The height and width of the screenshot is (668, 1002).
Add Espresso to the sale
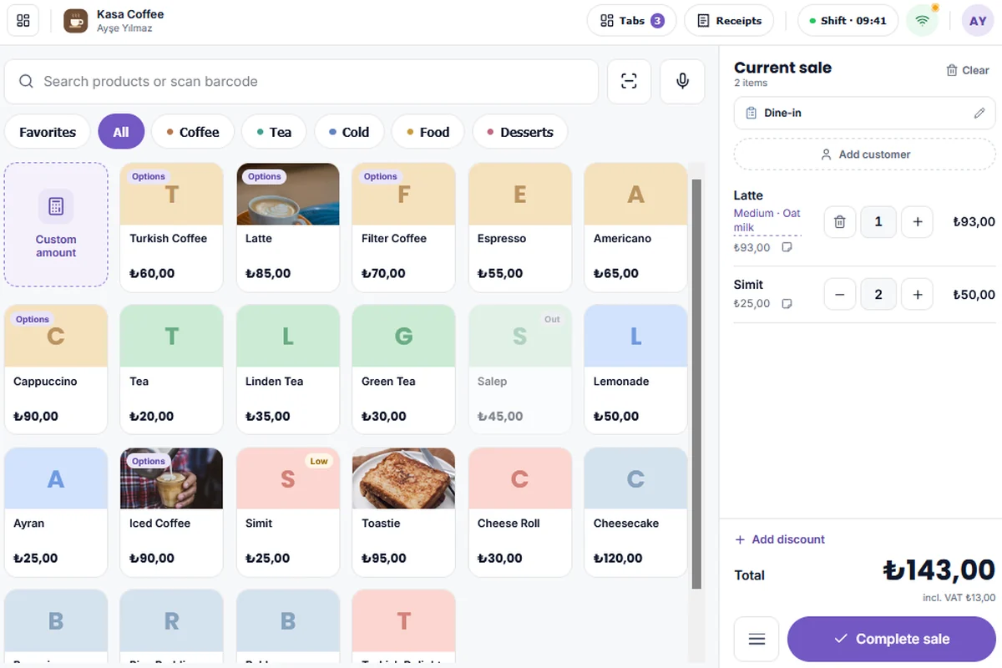click(x=520, y=227)
